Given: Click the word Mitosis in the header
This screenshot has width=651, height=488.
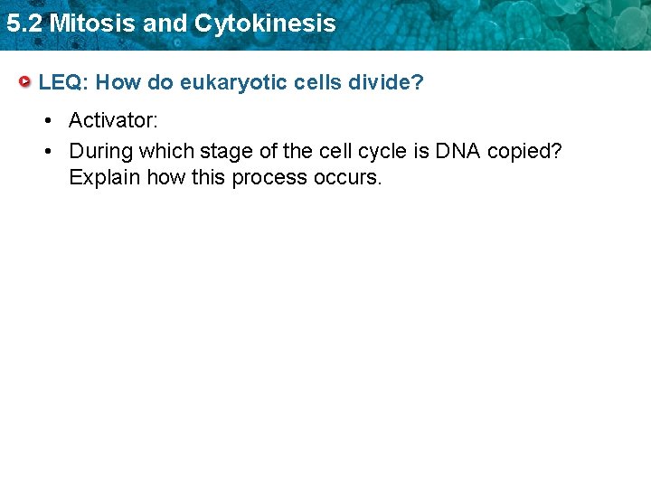Looking at the screenshot, I should coord(92,23).
